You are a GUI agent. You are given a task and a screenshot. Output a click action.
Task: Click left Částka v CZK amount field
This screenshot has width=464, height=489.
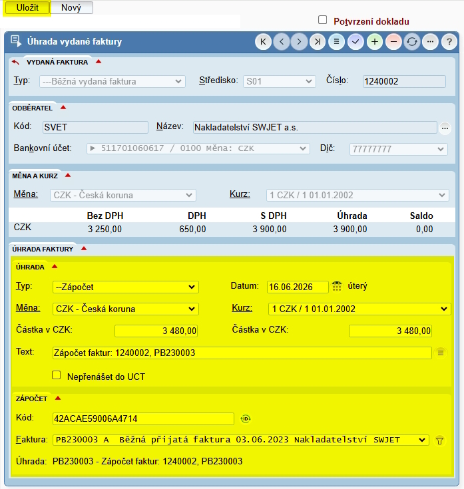[156, 331]
